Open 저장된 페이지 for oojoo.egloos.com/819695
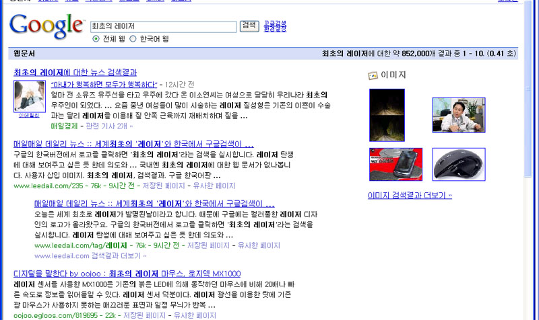 coord(144,315)
